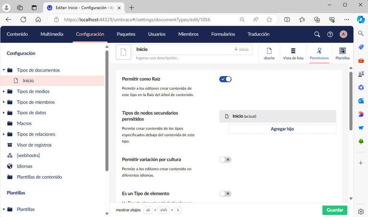
Task: Reload the page with refresh icon
Action: (23, 20)
